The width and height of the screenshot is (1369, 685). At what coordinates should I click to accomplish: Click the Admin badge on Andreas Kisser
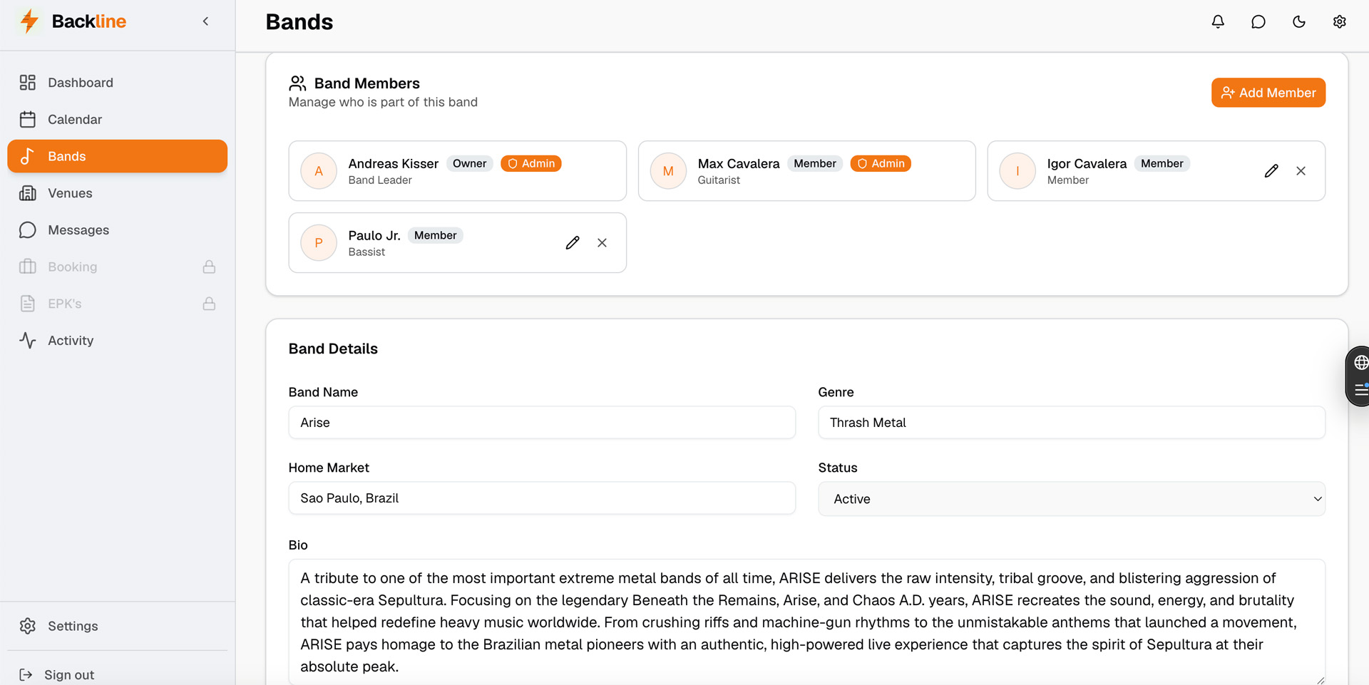531,163
